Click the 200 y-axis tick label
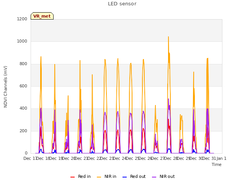The image size is (245, 184). [23, 131]
